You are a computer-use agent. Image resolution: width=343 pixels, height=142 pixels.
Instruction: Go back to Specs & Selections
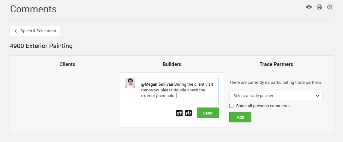click(35, 31)
